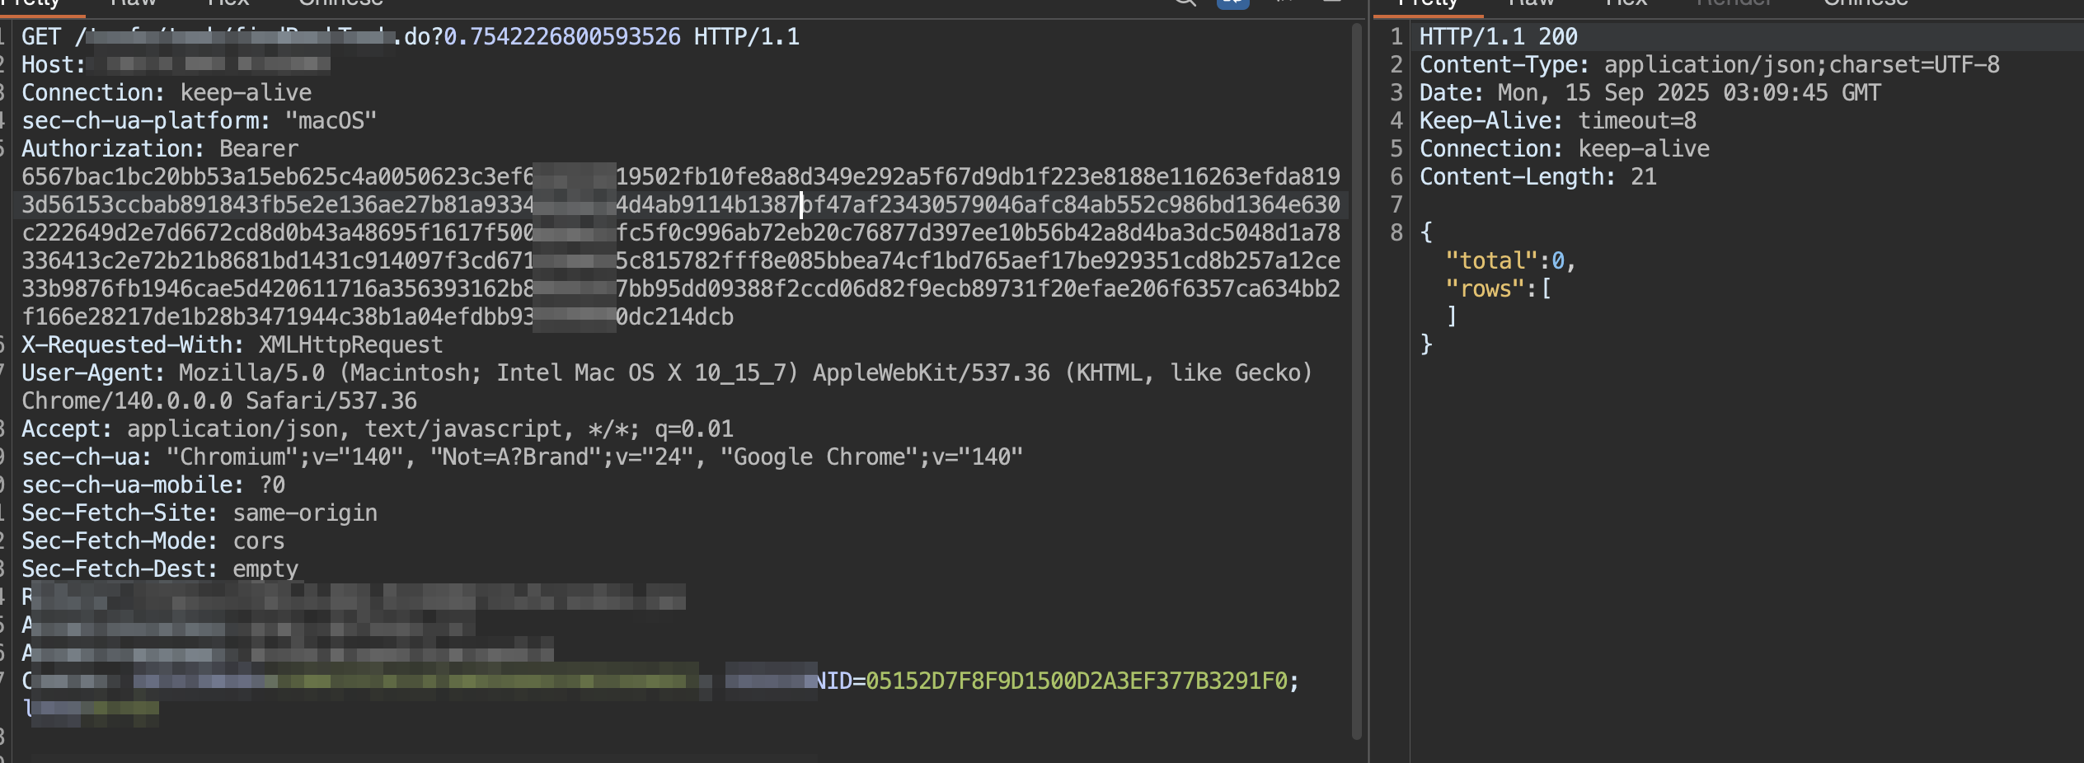Viewport: 2084px width, 763px height.
Task: Show the response in Raw view
Action: (1531, 3)
